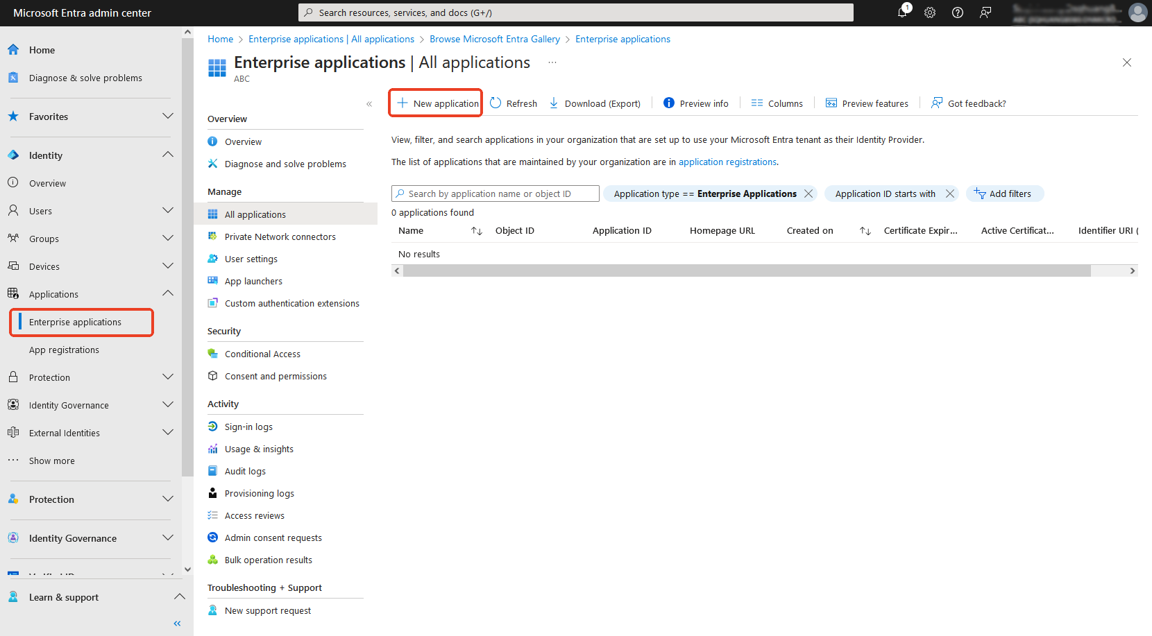Select All applications menu item
This screenshot has height=636, width=1152.
[255, 214]
